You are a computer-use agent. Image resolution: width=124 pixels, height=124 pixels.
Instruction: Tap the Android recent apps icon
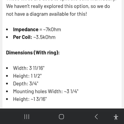[x=27, y=117]
